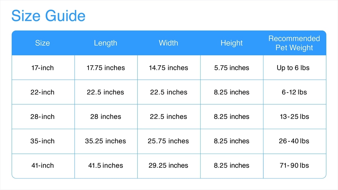Select the Up to 6 lbs cell

click(x=293, y=68)
